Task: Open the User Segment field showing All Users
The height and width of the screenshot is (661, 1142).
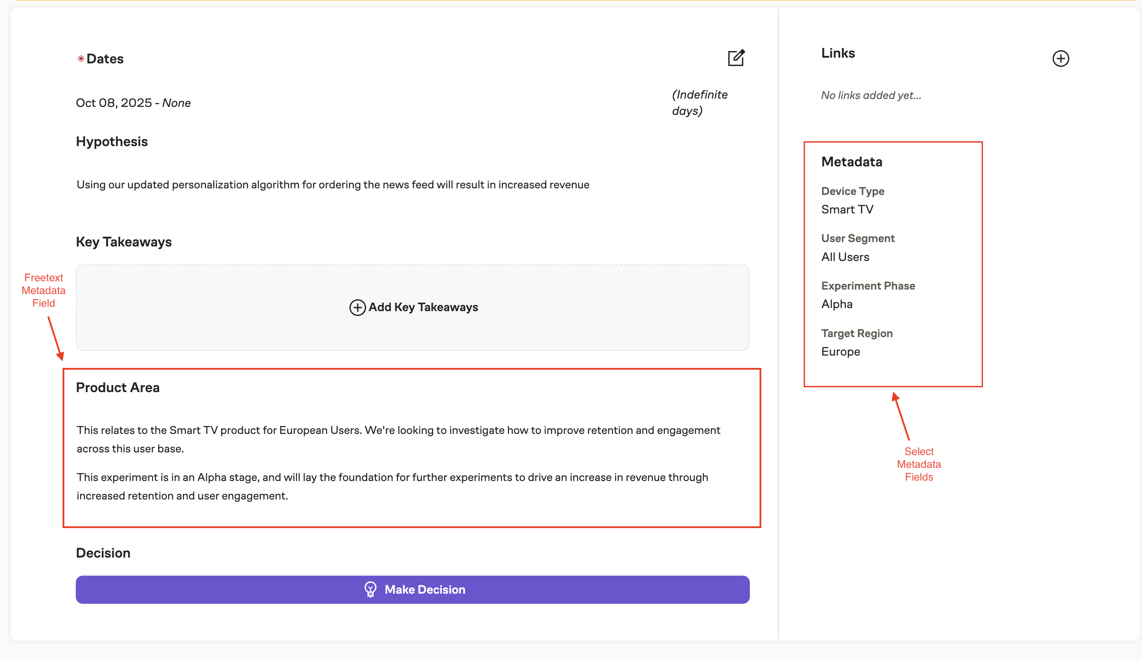Action: pos(845,257)
